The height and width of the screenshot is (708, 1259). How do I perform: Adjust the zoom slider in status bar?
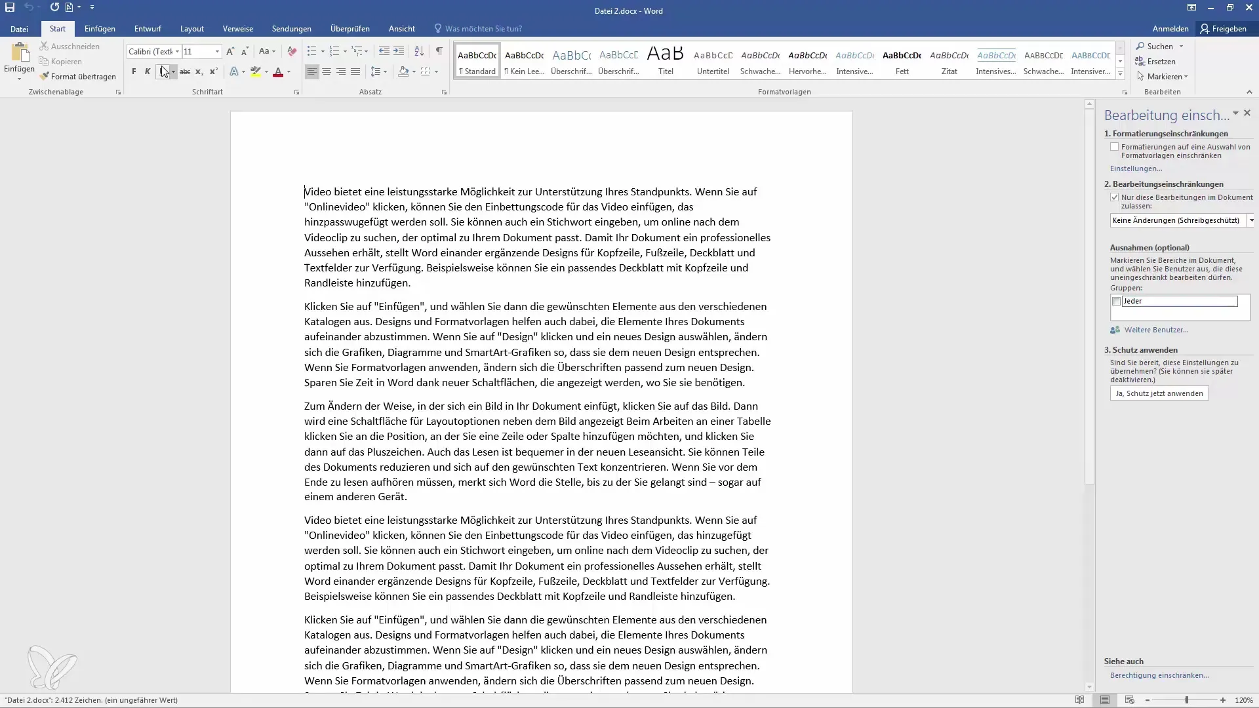(x=1186, y=700)
